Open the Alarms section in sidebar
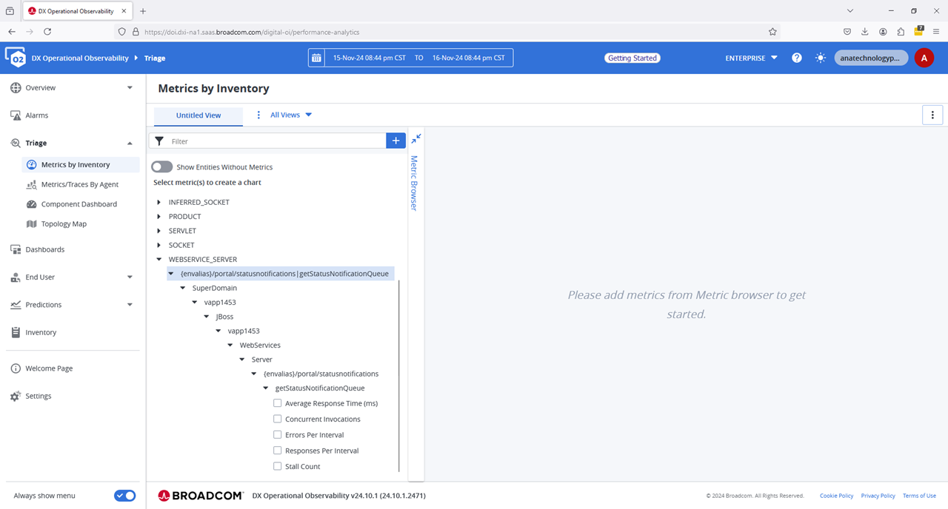This screenshot has width=948, height=509. [x=37, y=115]
